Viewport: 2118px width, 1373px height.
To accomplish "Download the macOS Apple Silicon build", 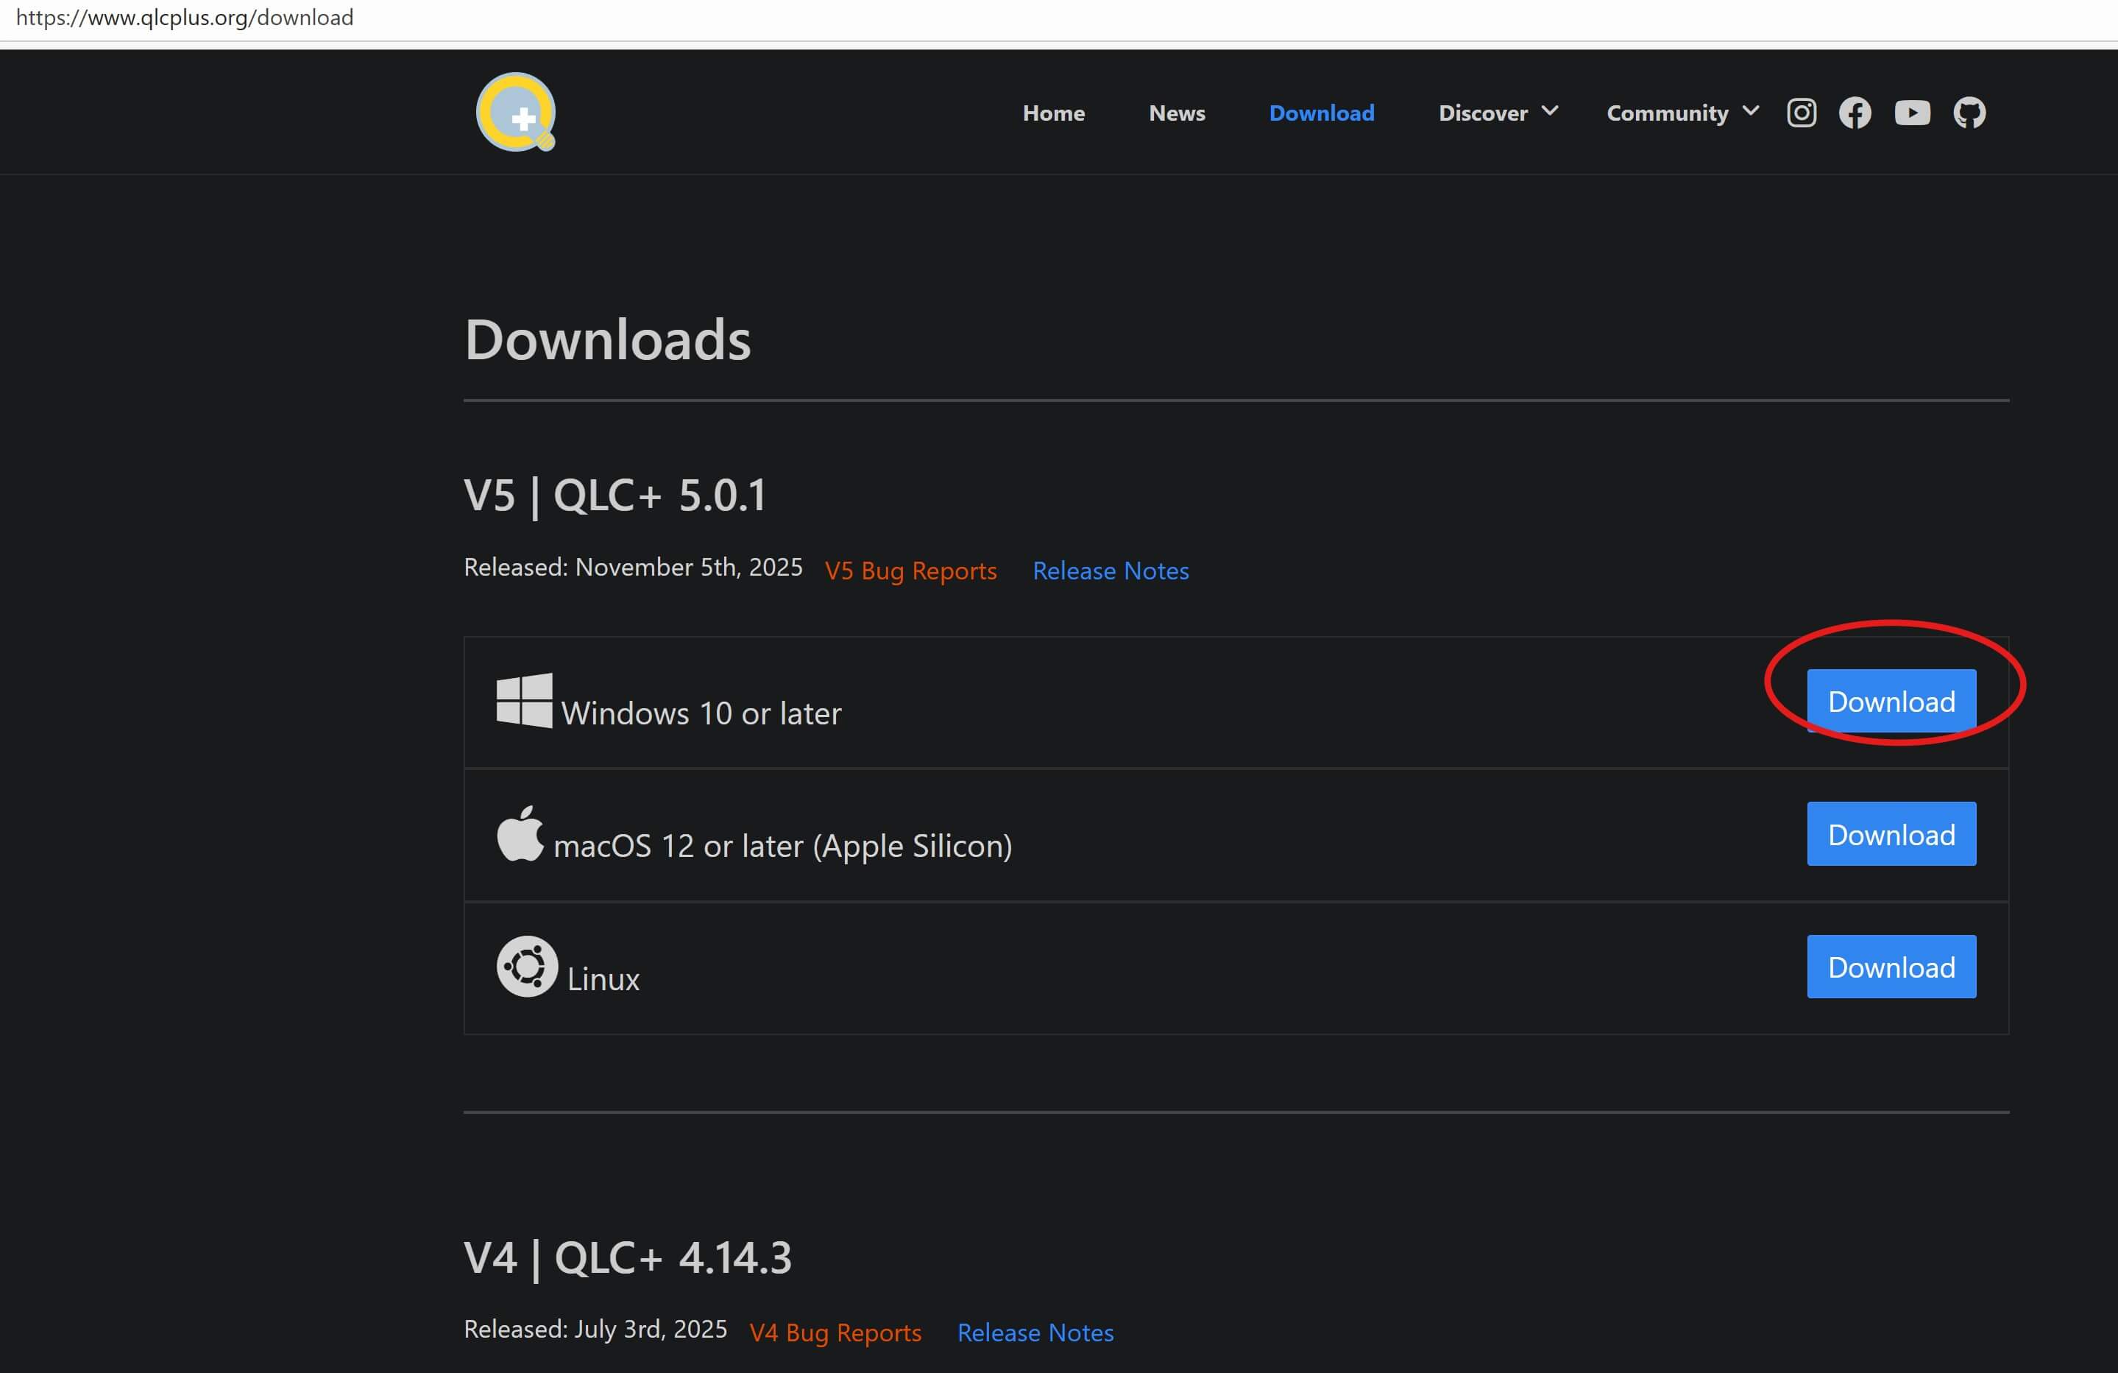I will click(1891, 834).
